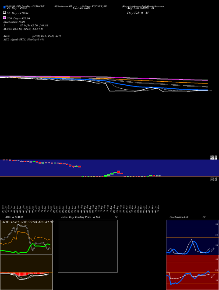Viewport: 219px width, 290px height.
Task: Click the 'ADX & MACD' panel title
Action: (14, 217)
